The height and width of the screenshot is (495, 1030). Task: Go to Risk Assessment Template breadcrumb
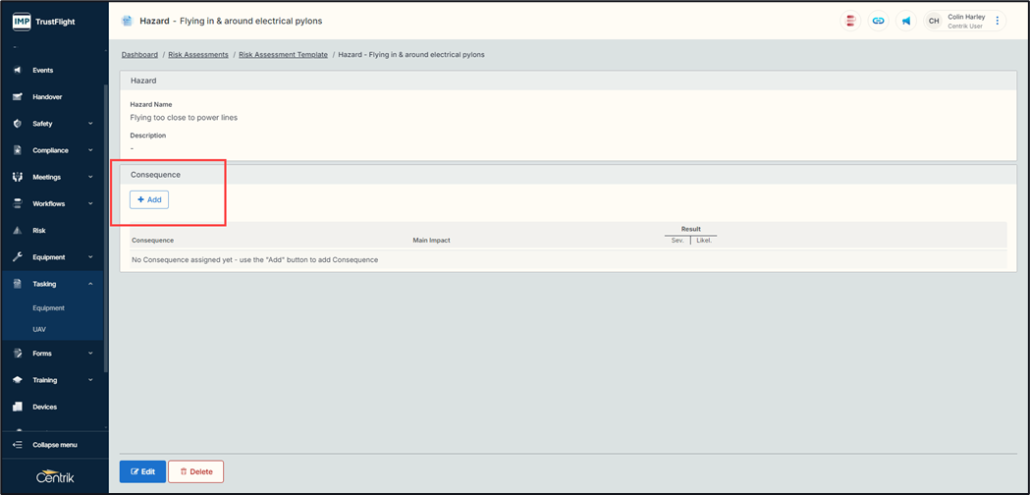283,55
